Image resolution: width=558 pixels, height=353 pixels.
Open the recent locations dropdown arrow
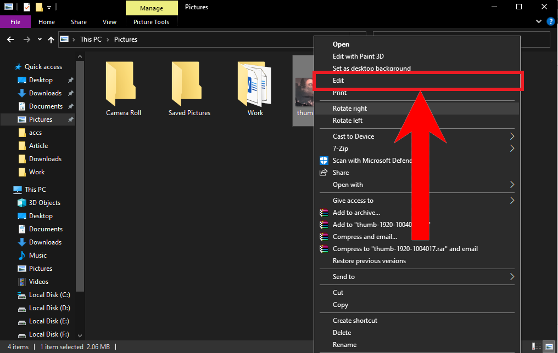pos(40,39)
